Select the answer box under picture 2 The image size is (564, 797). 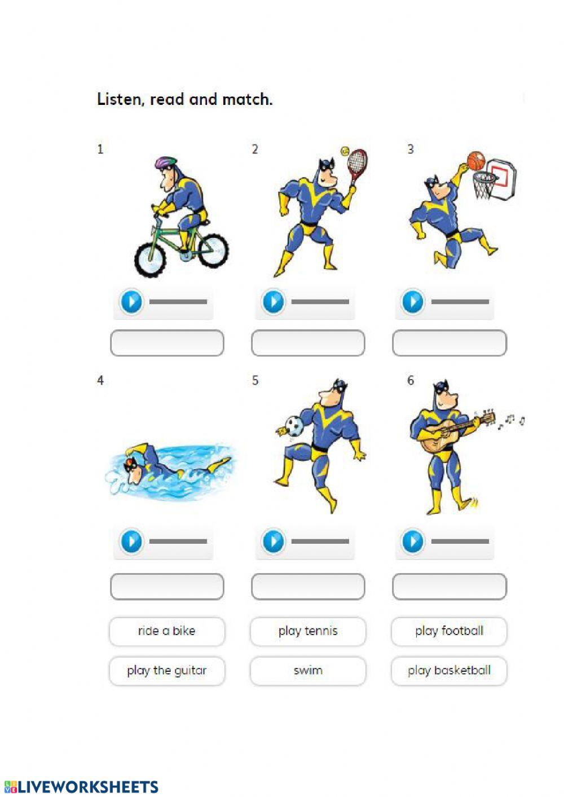[308, 343]
